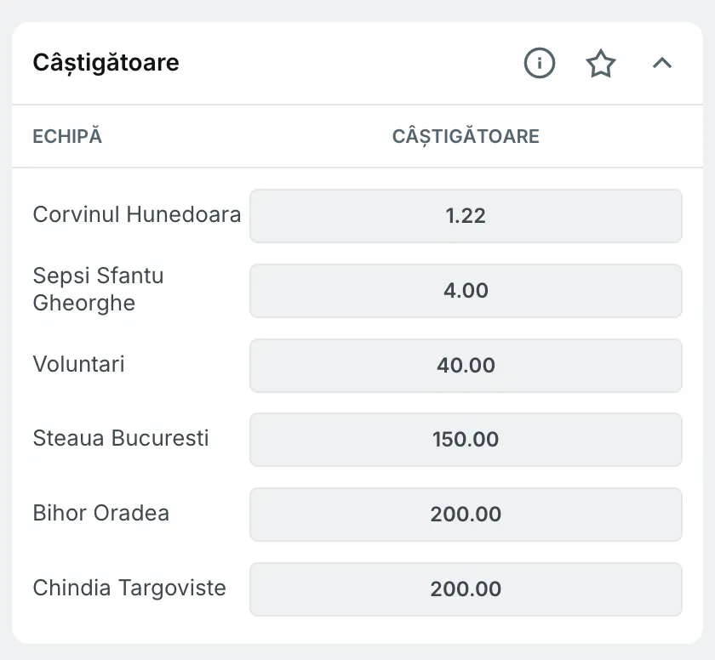Select Steaua Bucuresti at 150.00

tap(466, 440)
